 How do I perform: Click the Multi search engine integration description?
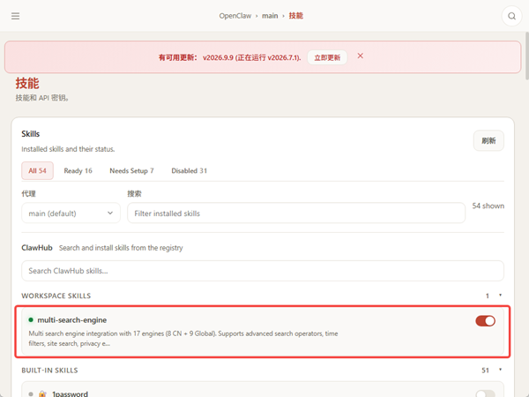183,338
